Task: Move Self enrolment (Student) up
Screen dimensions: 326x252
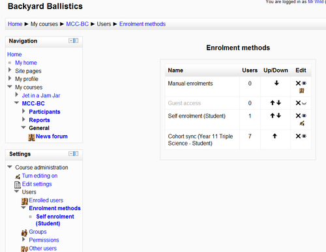Action: click(273, 116)
